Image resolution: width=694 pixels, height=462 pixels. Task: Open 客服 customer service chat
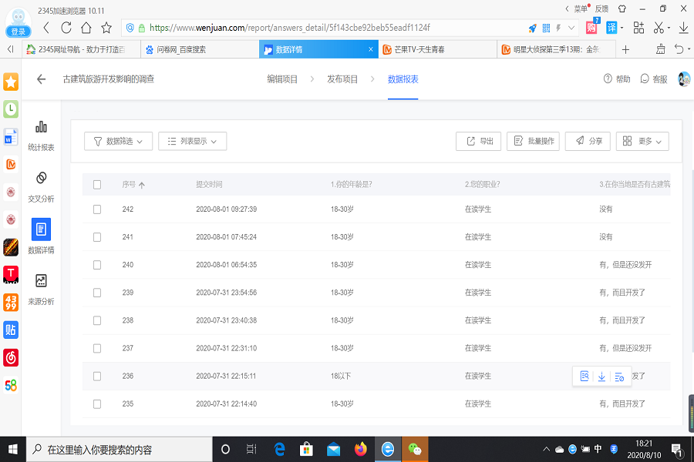pyautogui.click(x=653, y=79)
